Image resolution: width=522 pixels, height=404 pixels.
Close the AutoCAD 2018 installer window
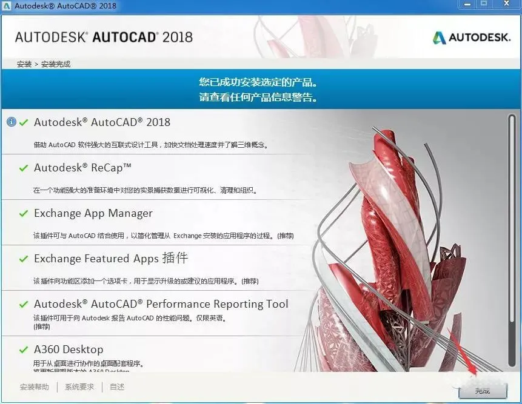pos(506,4)
